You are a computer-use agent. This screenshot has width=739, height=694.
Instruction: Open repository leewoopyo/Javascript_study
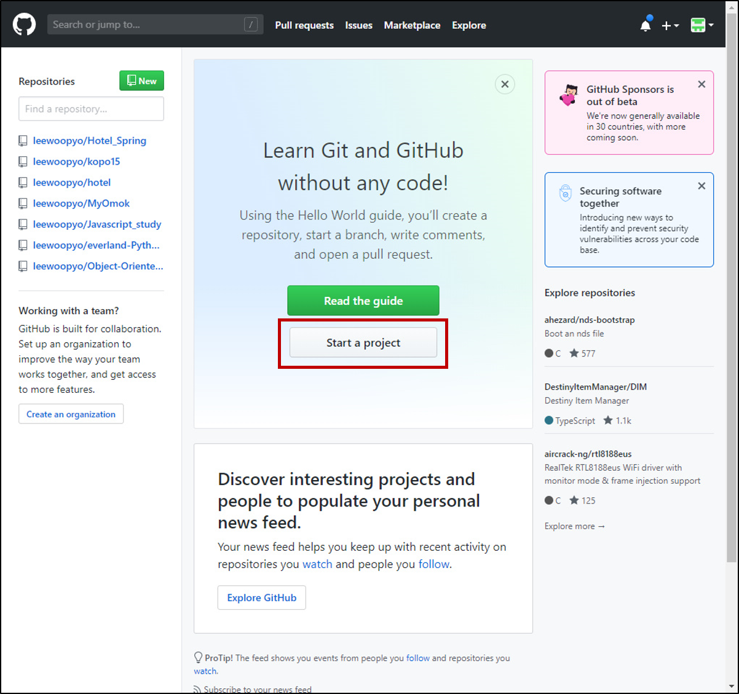point(97,224)
